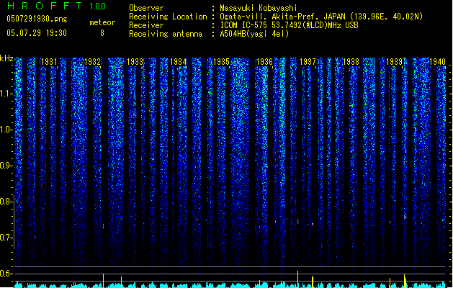Click the red meteor echo just after 1939
The image size is (453, 288).
coord(405,217)
